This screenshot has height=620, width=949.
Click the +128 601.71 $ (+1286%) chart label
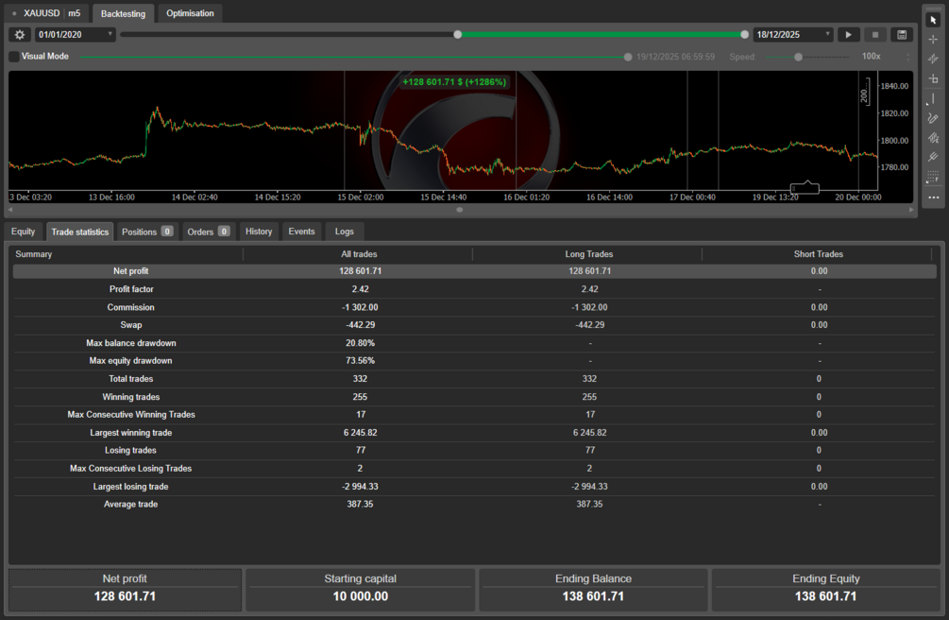tap(454, 82)
